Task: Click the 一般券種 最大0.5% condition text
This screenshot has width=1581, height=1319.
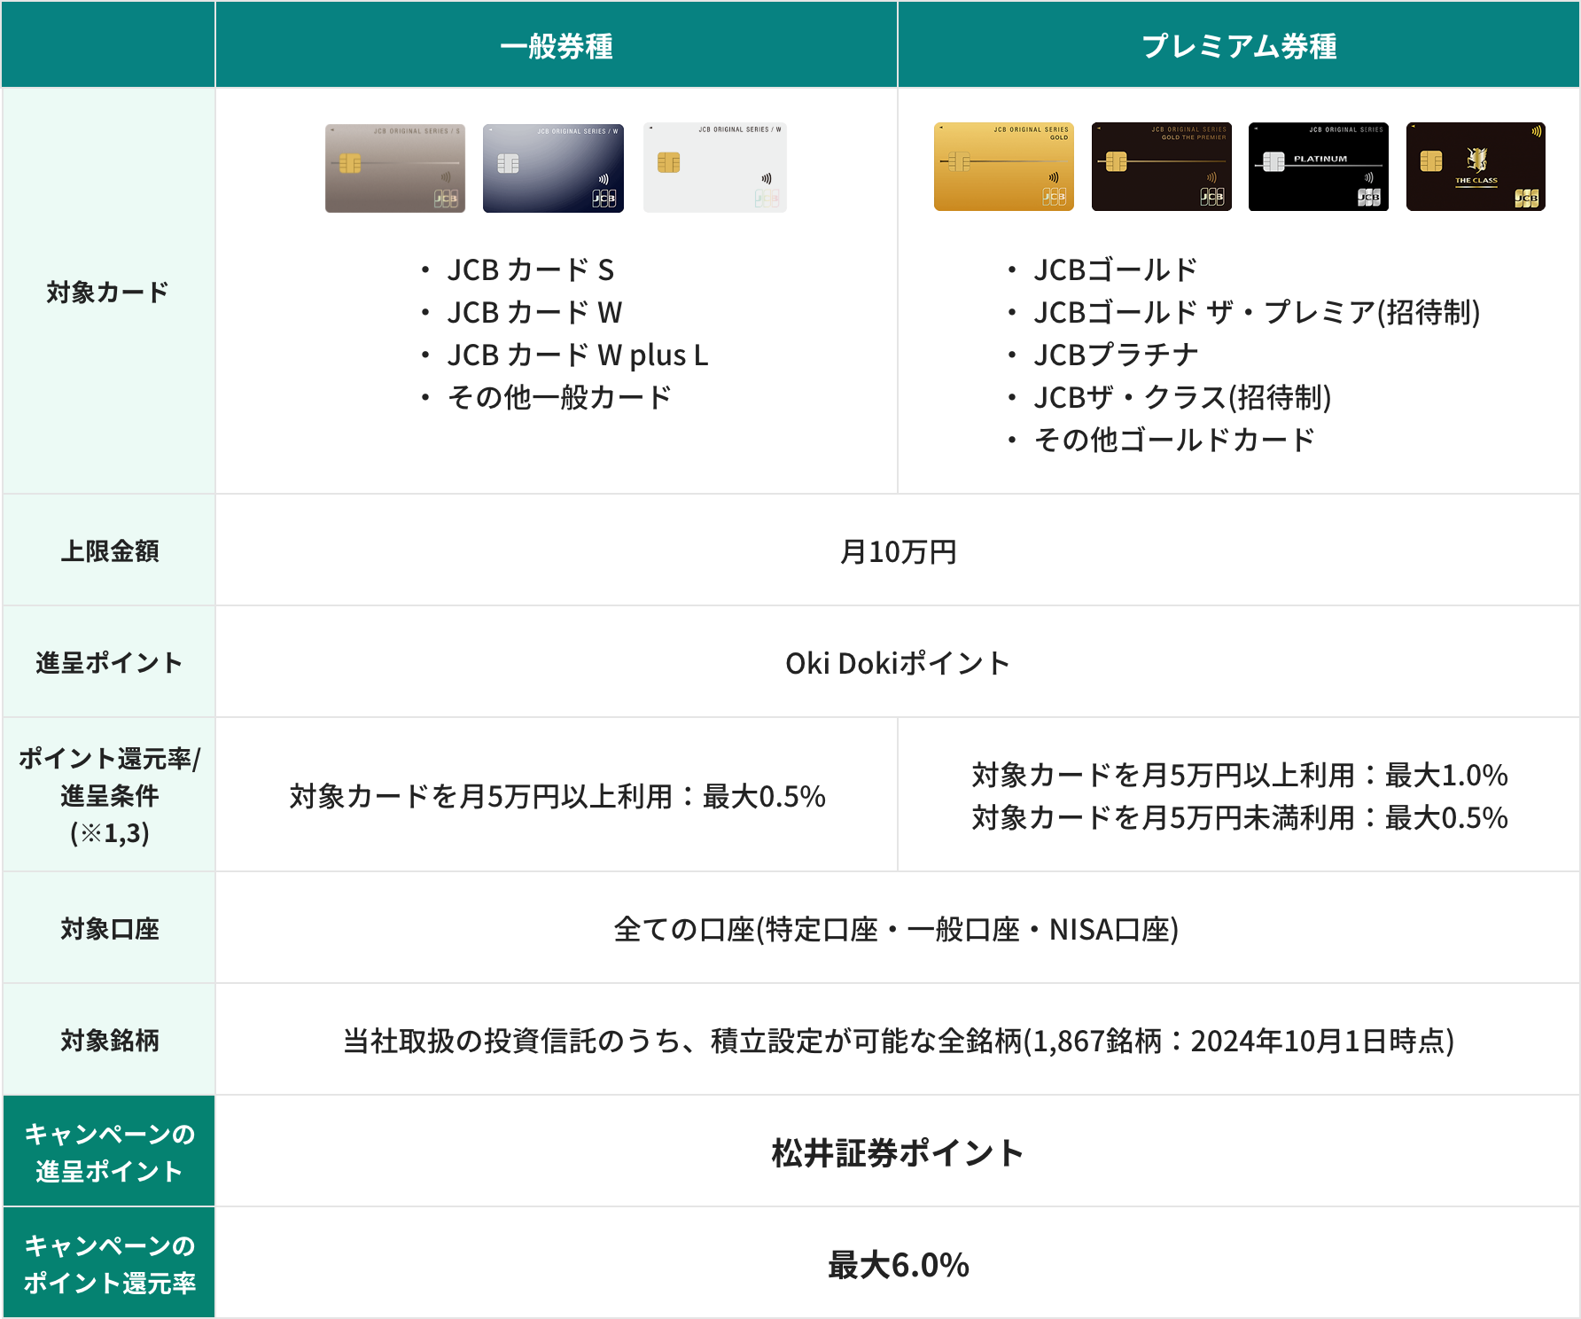Action: (557, 796)
